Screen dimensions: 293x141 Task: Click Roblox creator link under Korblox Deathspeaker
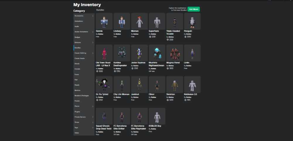[118, 69]
